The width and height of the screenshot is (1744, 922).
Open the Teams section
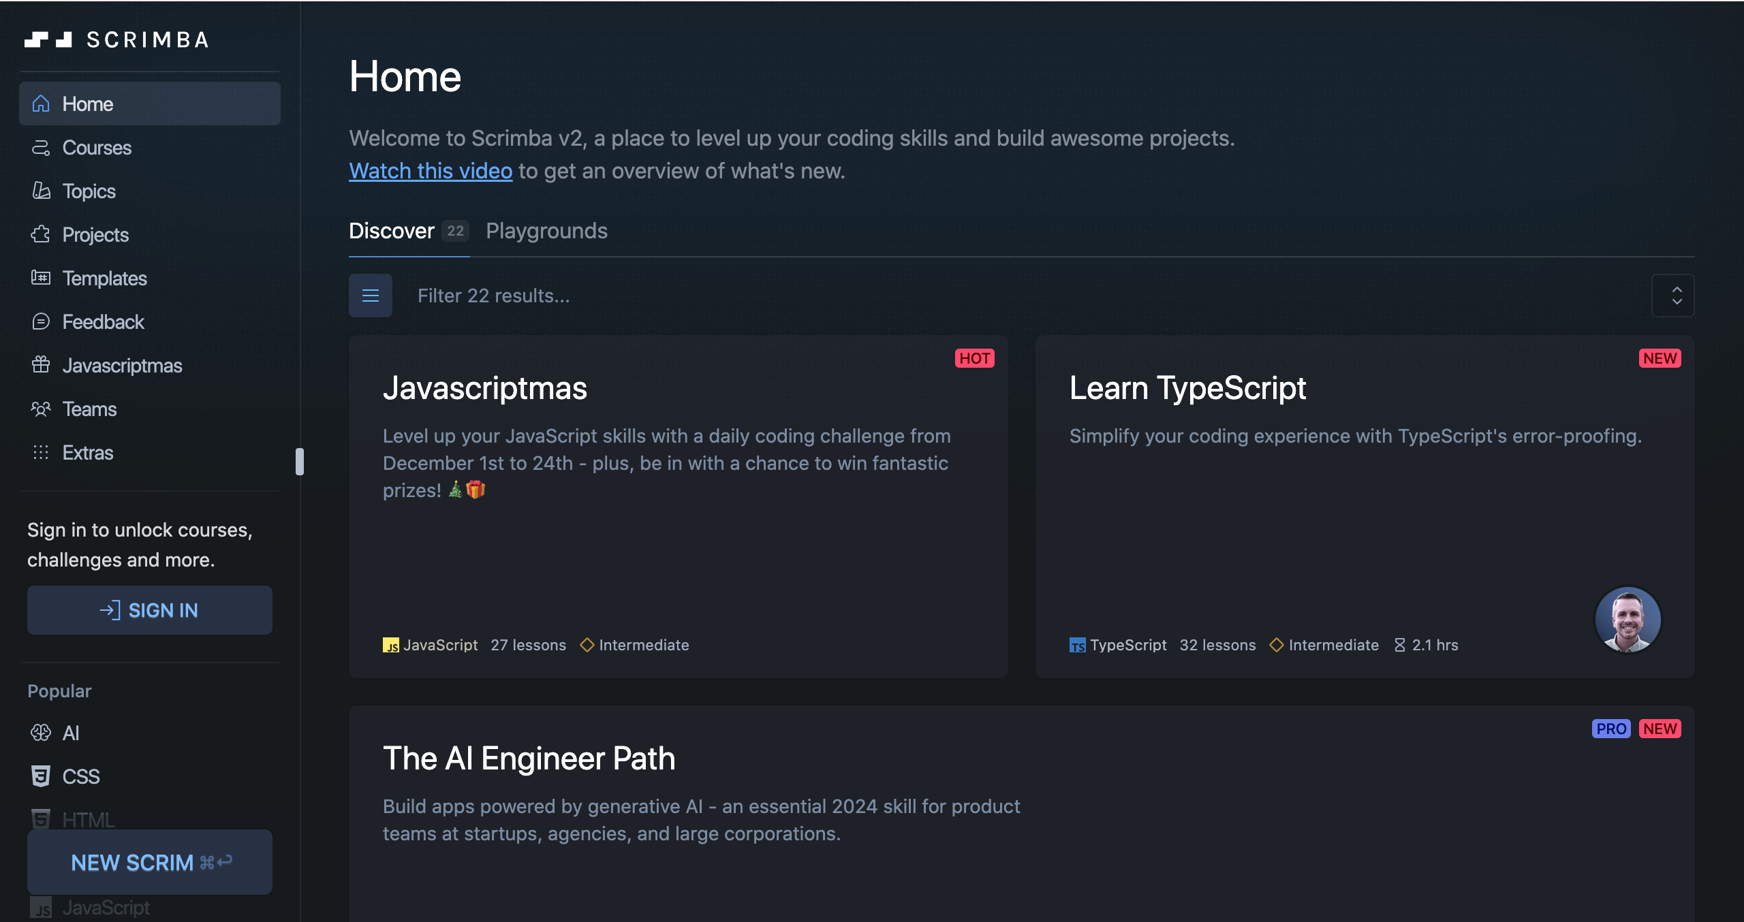tap(89, 409)
